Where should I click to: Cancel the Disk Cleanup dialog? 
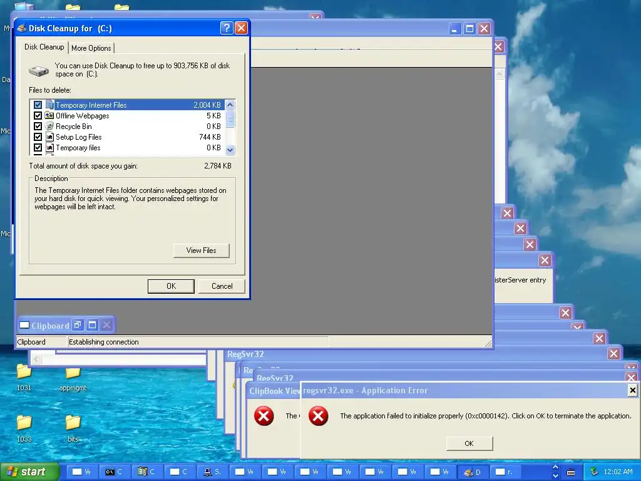pos(222,286)
